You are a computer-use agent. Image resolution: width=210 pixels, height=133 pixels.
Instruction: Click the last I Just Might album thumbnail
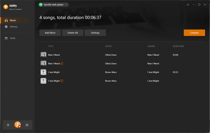tap(43, 81)
